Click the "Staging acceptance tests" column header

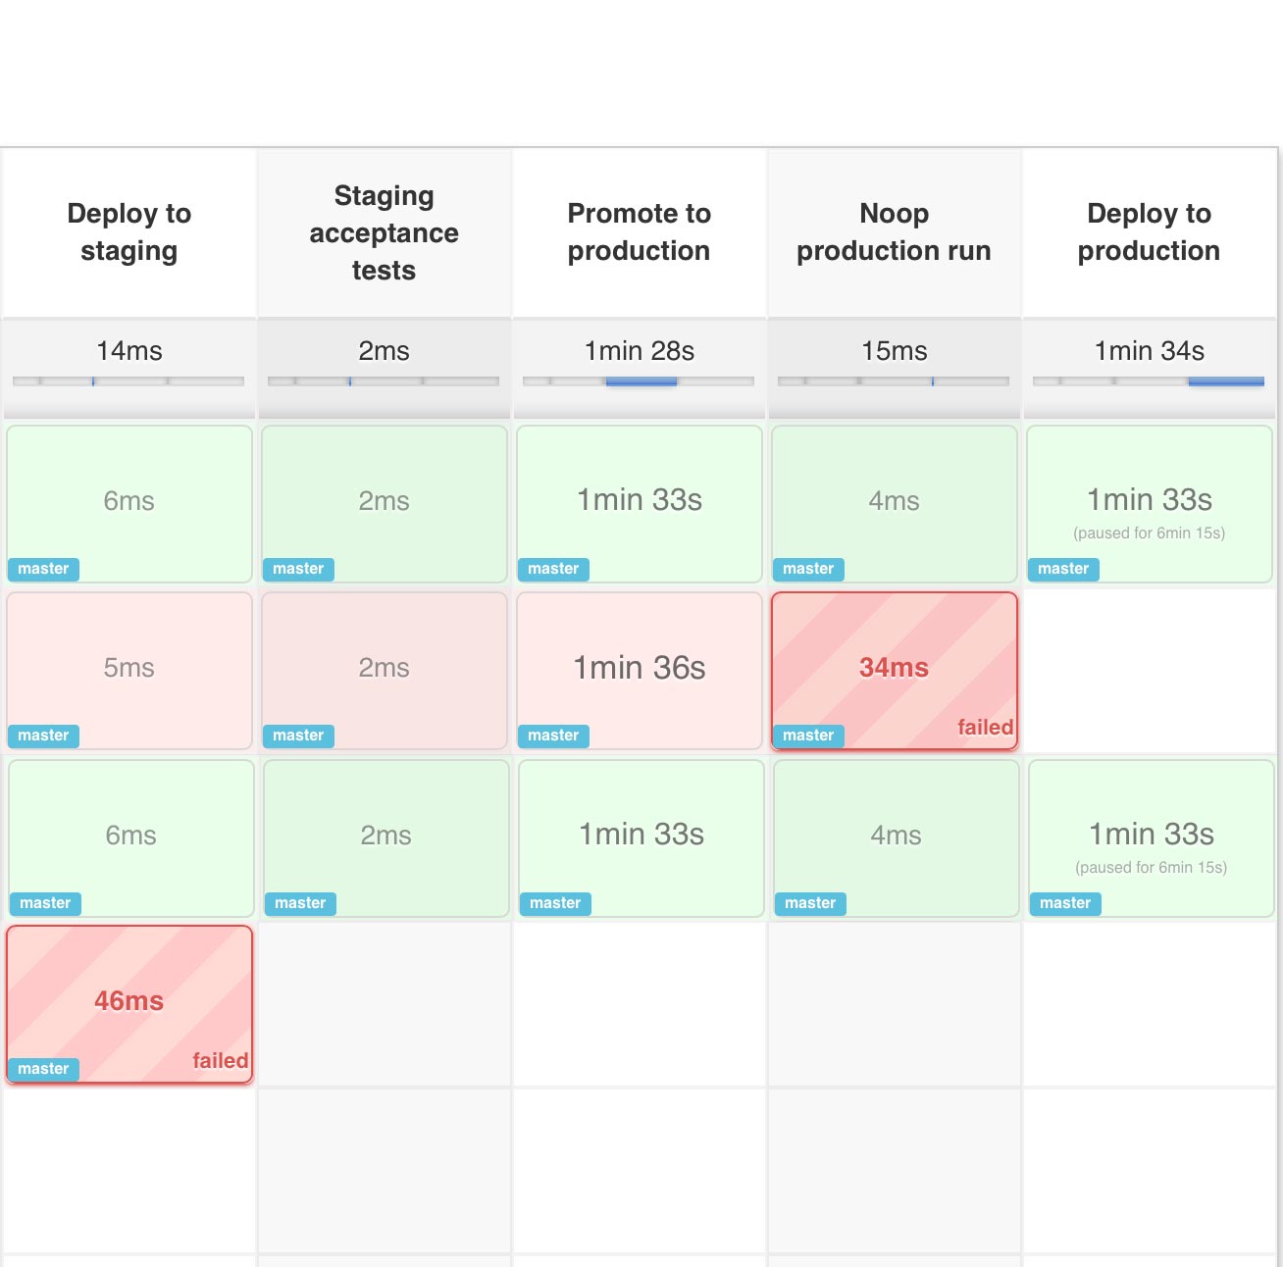coord(384,233)
